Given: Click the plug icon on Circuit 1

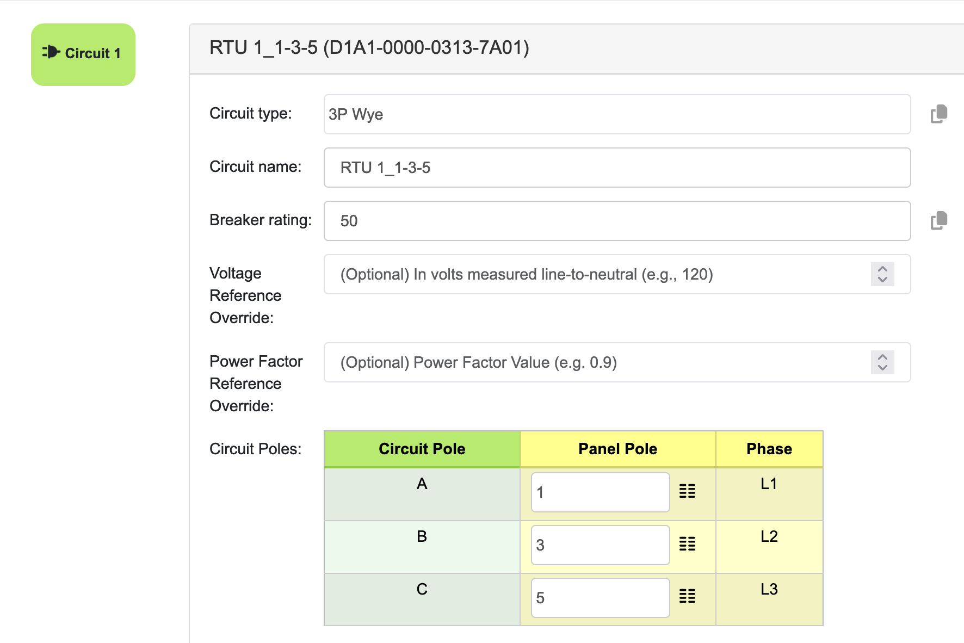Looking at the screenshot, I should pyautogui.click(x=51, y=52).
